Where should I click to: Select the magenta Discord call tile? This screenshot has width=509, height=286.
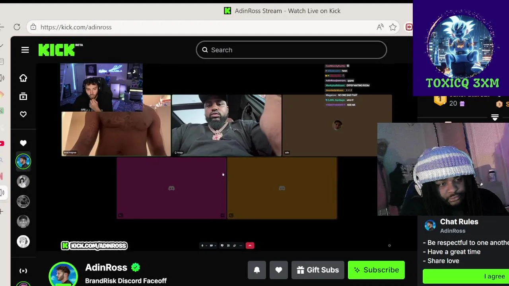pos(171,188)
